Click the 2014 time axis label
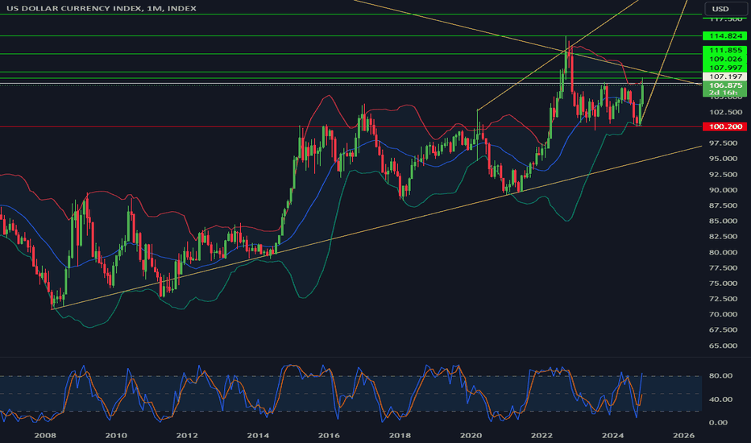 click(x=258, y=435)
